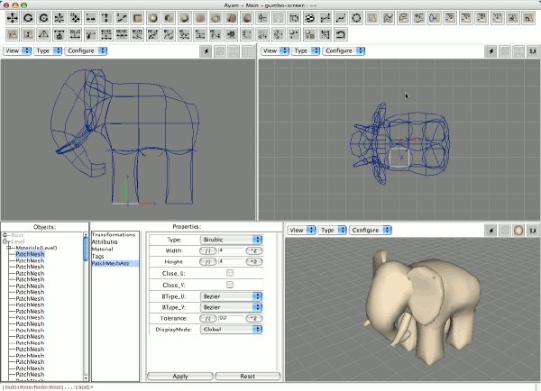This screenshot has height=391, width=541.
Task: Open the View menu of front view
Action: [17, 51]
